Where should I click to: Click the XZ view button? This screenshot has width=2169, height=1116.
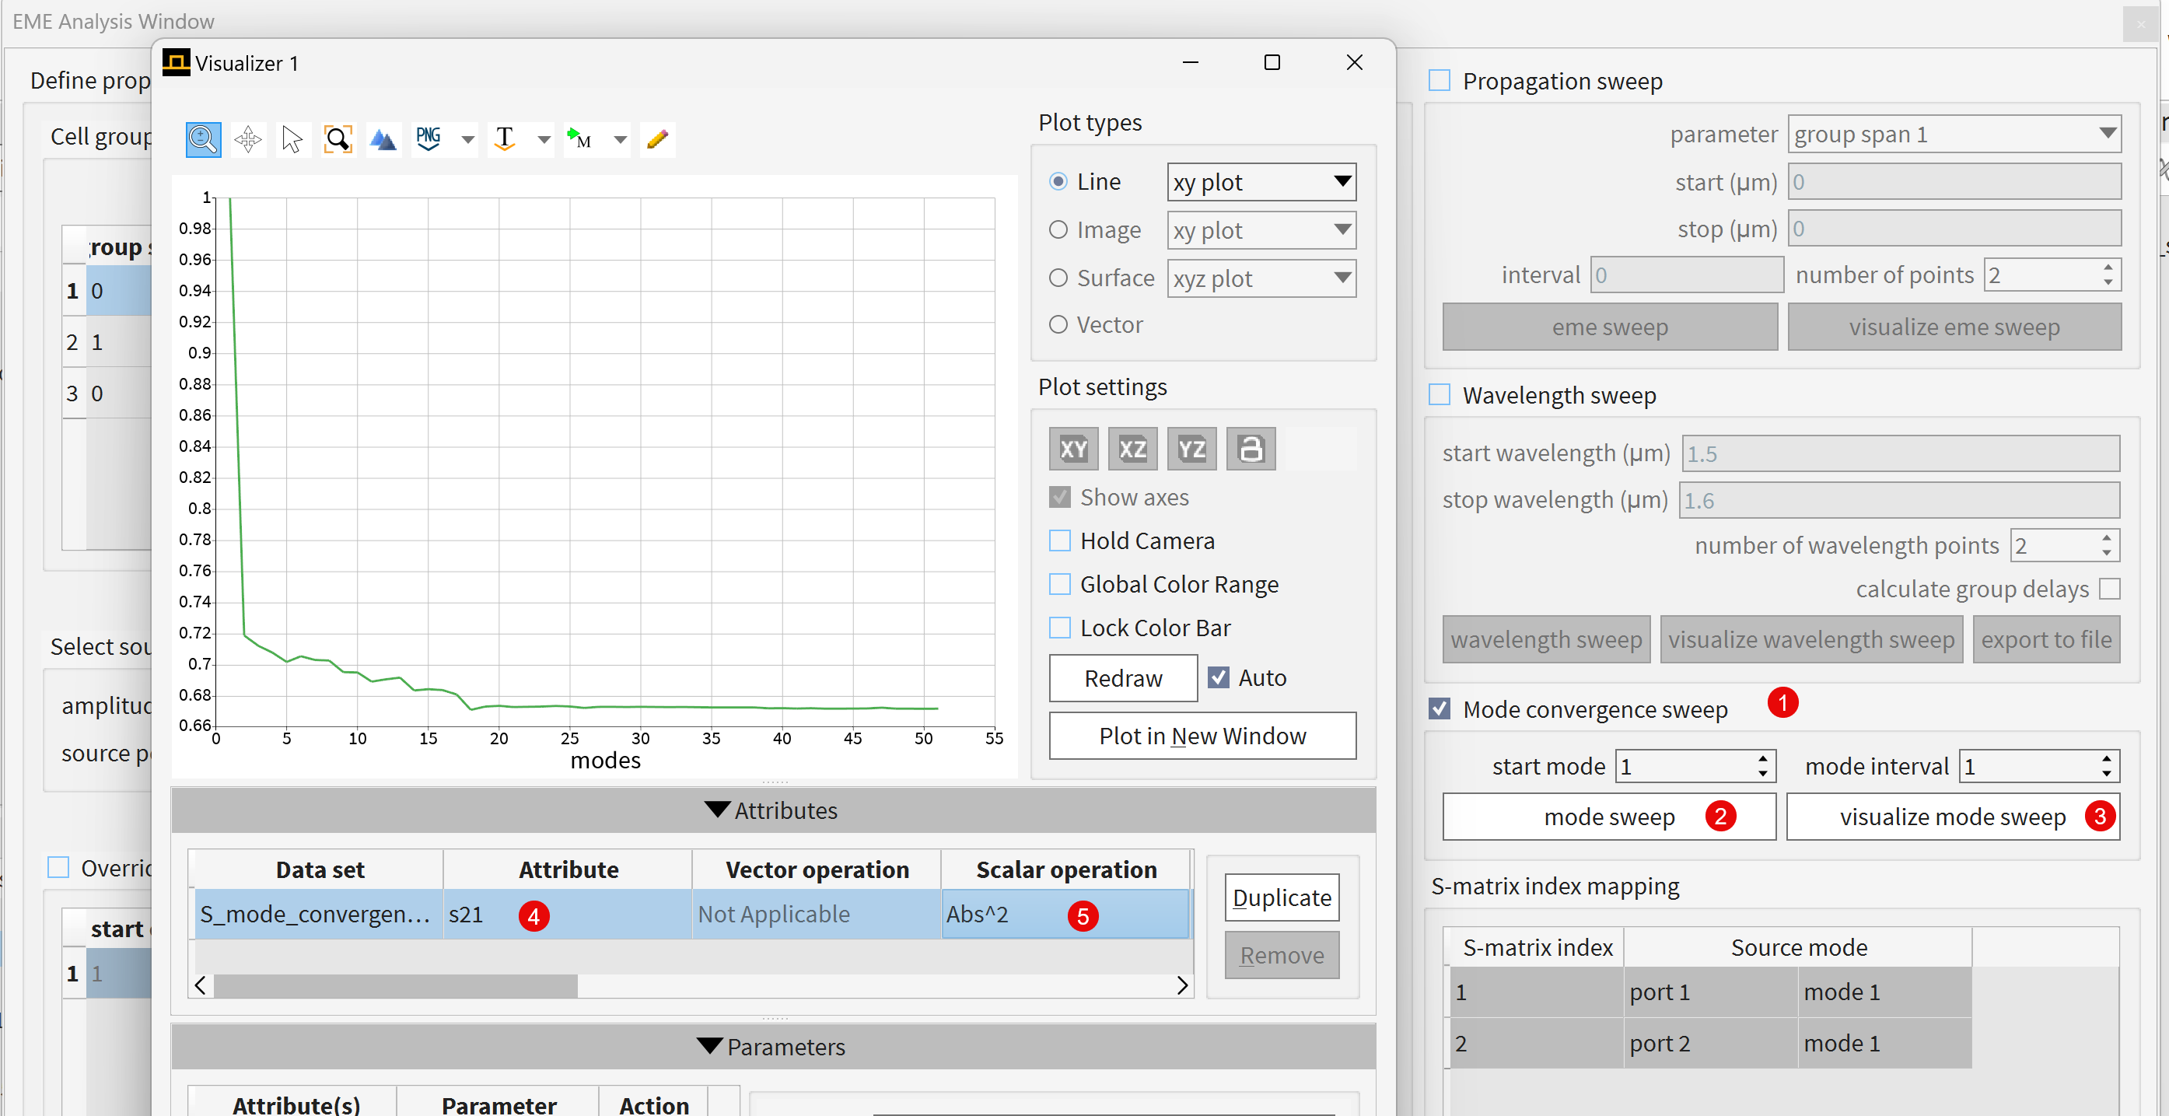(1132, 449)
